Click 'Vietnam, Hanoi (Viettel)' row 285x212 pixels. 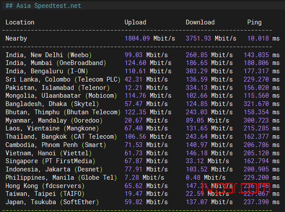49,154
